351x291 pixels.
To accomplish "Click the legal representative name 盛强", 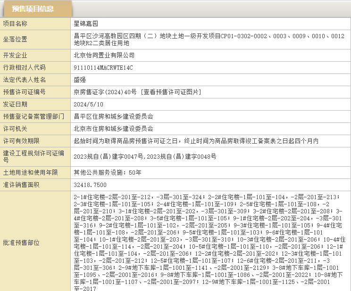I will click(x=80, y=80).
